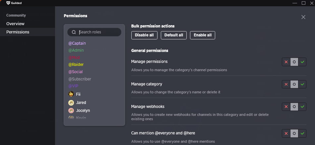Select the @Mod role
The width and height of the screenshot is (315, 145).
[x=74, y=58]
